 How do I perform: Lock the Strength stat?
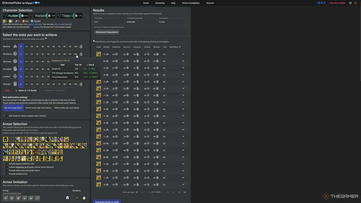click(81, 84)
